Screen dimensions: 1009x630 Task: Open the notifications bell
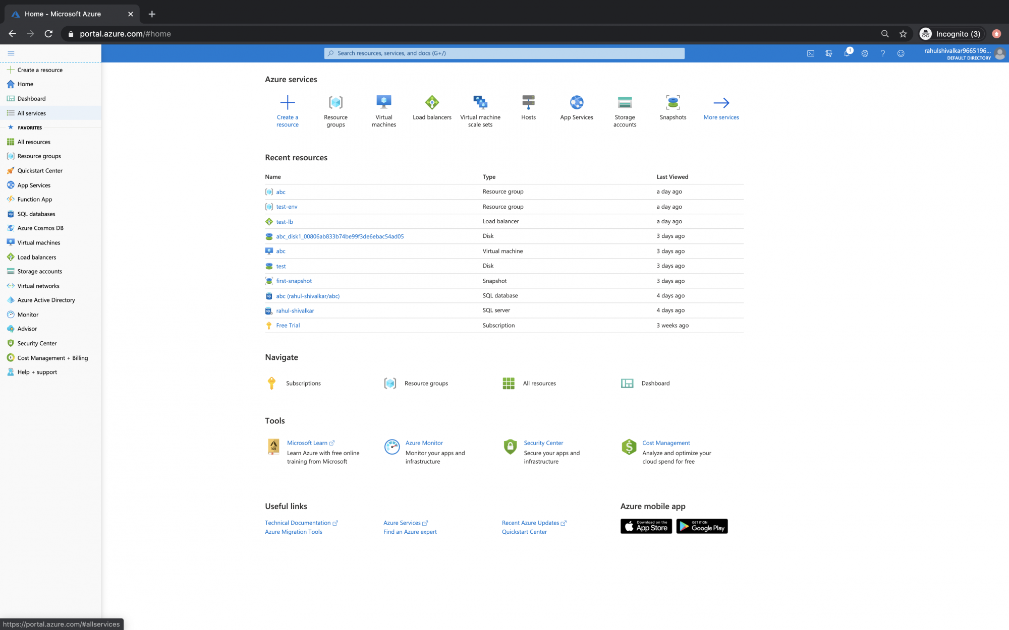pyautogui.click(x=848, y=53)
